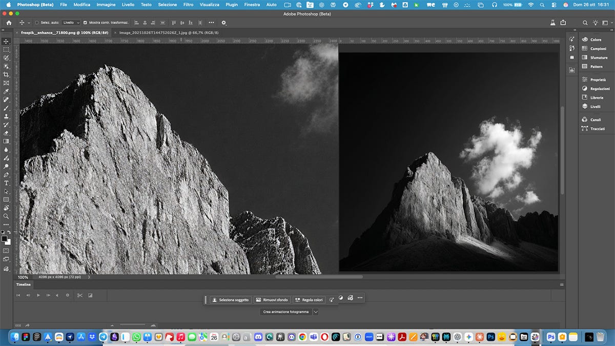615x346 pixels.
Task: Select the Eyedropper tool
Action: tap(6, 91)
